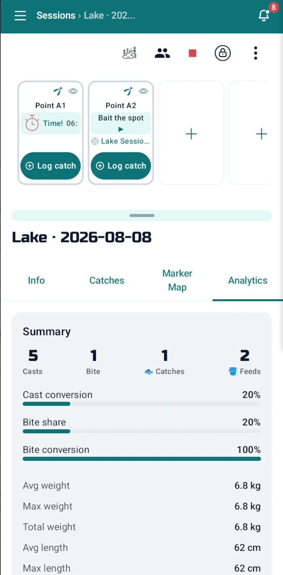This screenshot has width=283, height=575.
Task: Toggle the eye visibility on Point A2
Action: 143,91
